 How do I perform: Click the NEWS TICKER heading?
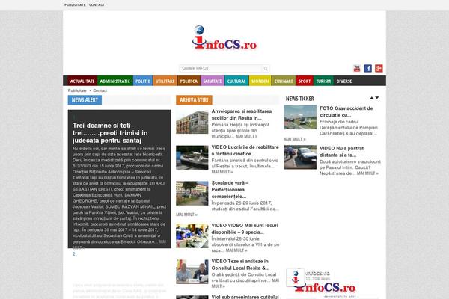click(300, 99)
